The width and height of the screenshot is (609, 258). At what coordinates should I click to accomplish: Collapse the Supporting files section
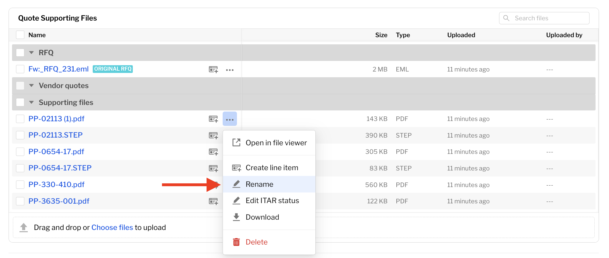31,102
